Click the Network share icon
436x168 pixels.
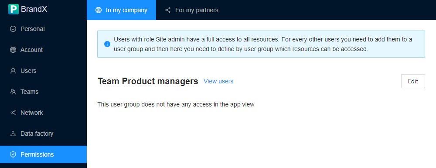(13, 113)
